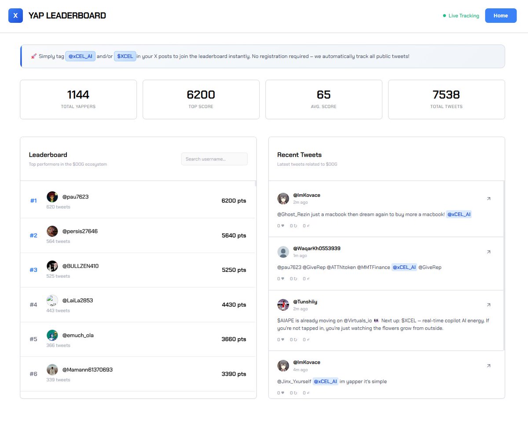Viewport: 528px width, 427px height.
Task: Click the 5250 pts score
Action: coord(234,270)
